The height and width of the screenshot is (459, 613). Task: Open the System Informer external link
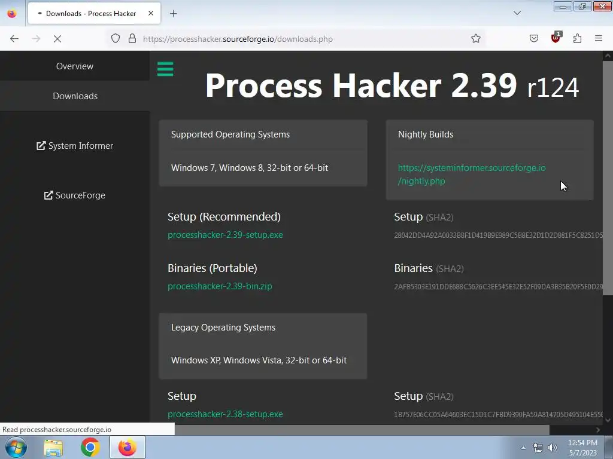click(x=75, y=146)
